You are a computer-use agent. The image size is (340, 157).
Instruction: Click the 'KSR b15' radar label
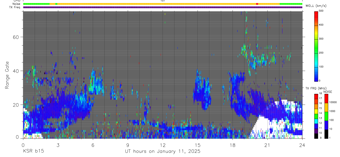point(33,151)
